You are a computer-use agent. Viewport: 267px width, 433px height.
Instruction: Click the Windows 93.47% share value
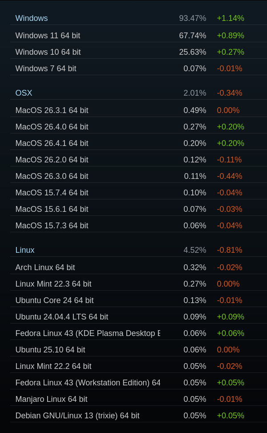tap(192, 18)
